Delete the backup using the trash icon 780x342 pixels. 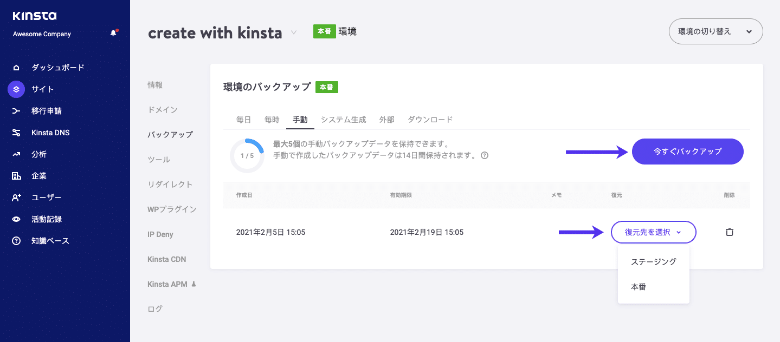[729, 232]
